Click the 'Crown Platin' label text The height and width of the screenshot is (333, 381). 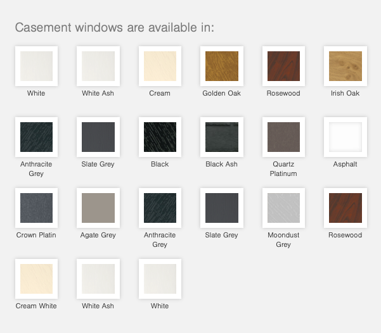36,235
